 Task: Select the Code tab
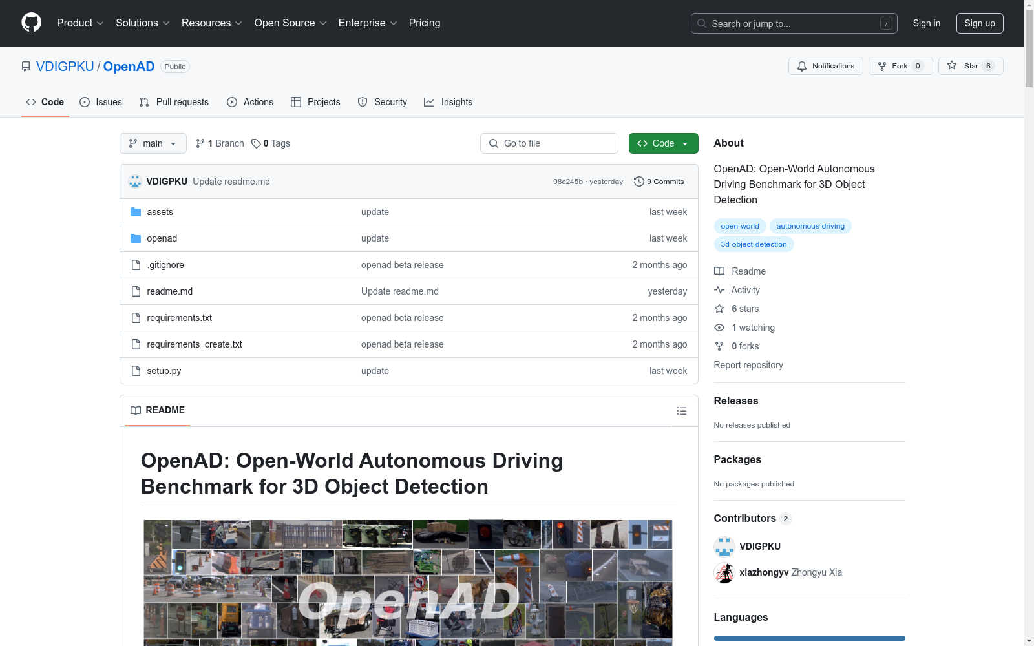45,102
